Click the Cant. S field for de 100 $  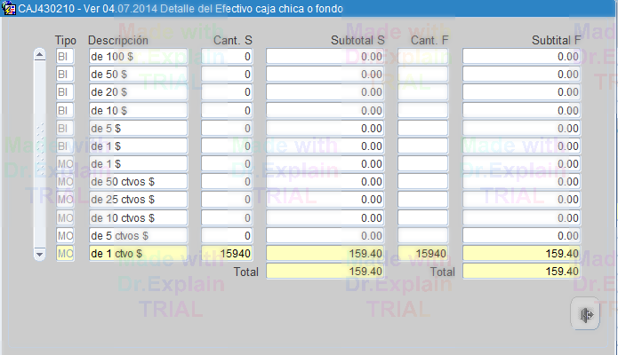point(227,56)
